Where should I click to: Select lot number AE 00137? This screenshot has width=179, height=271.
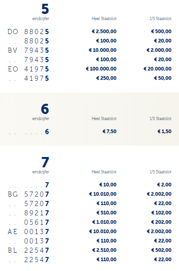28,231
